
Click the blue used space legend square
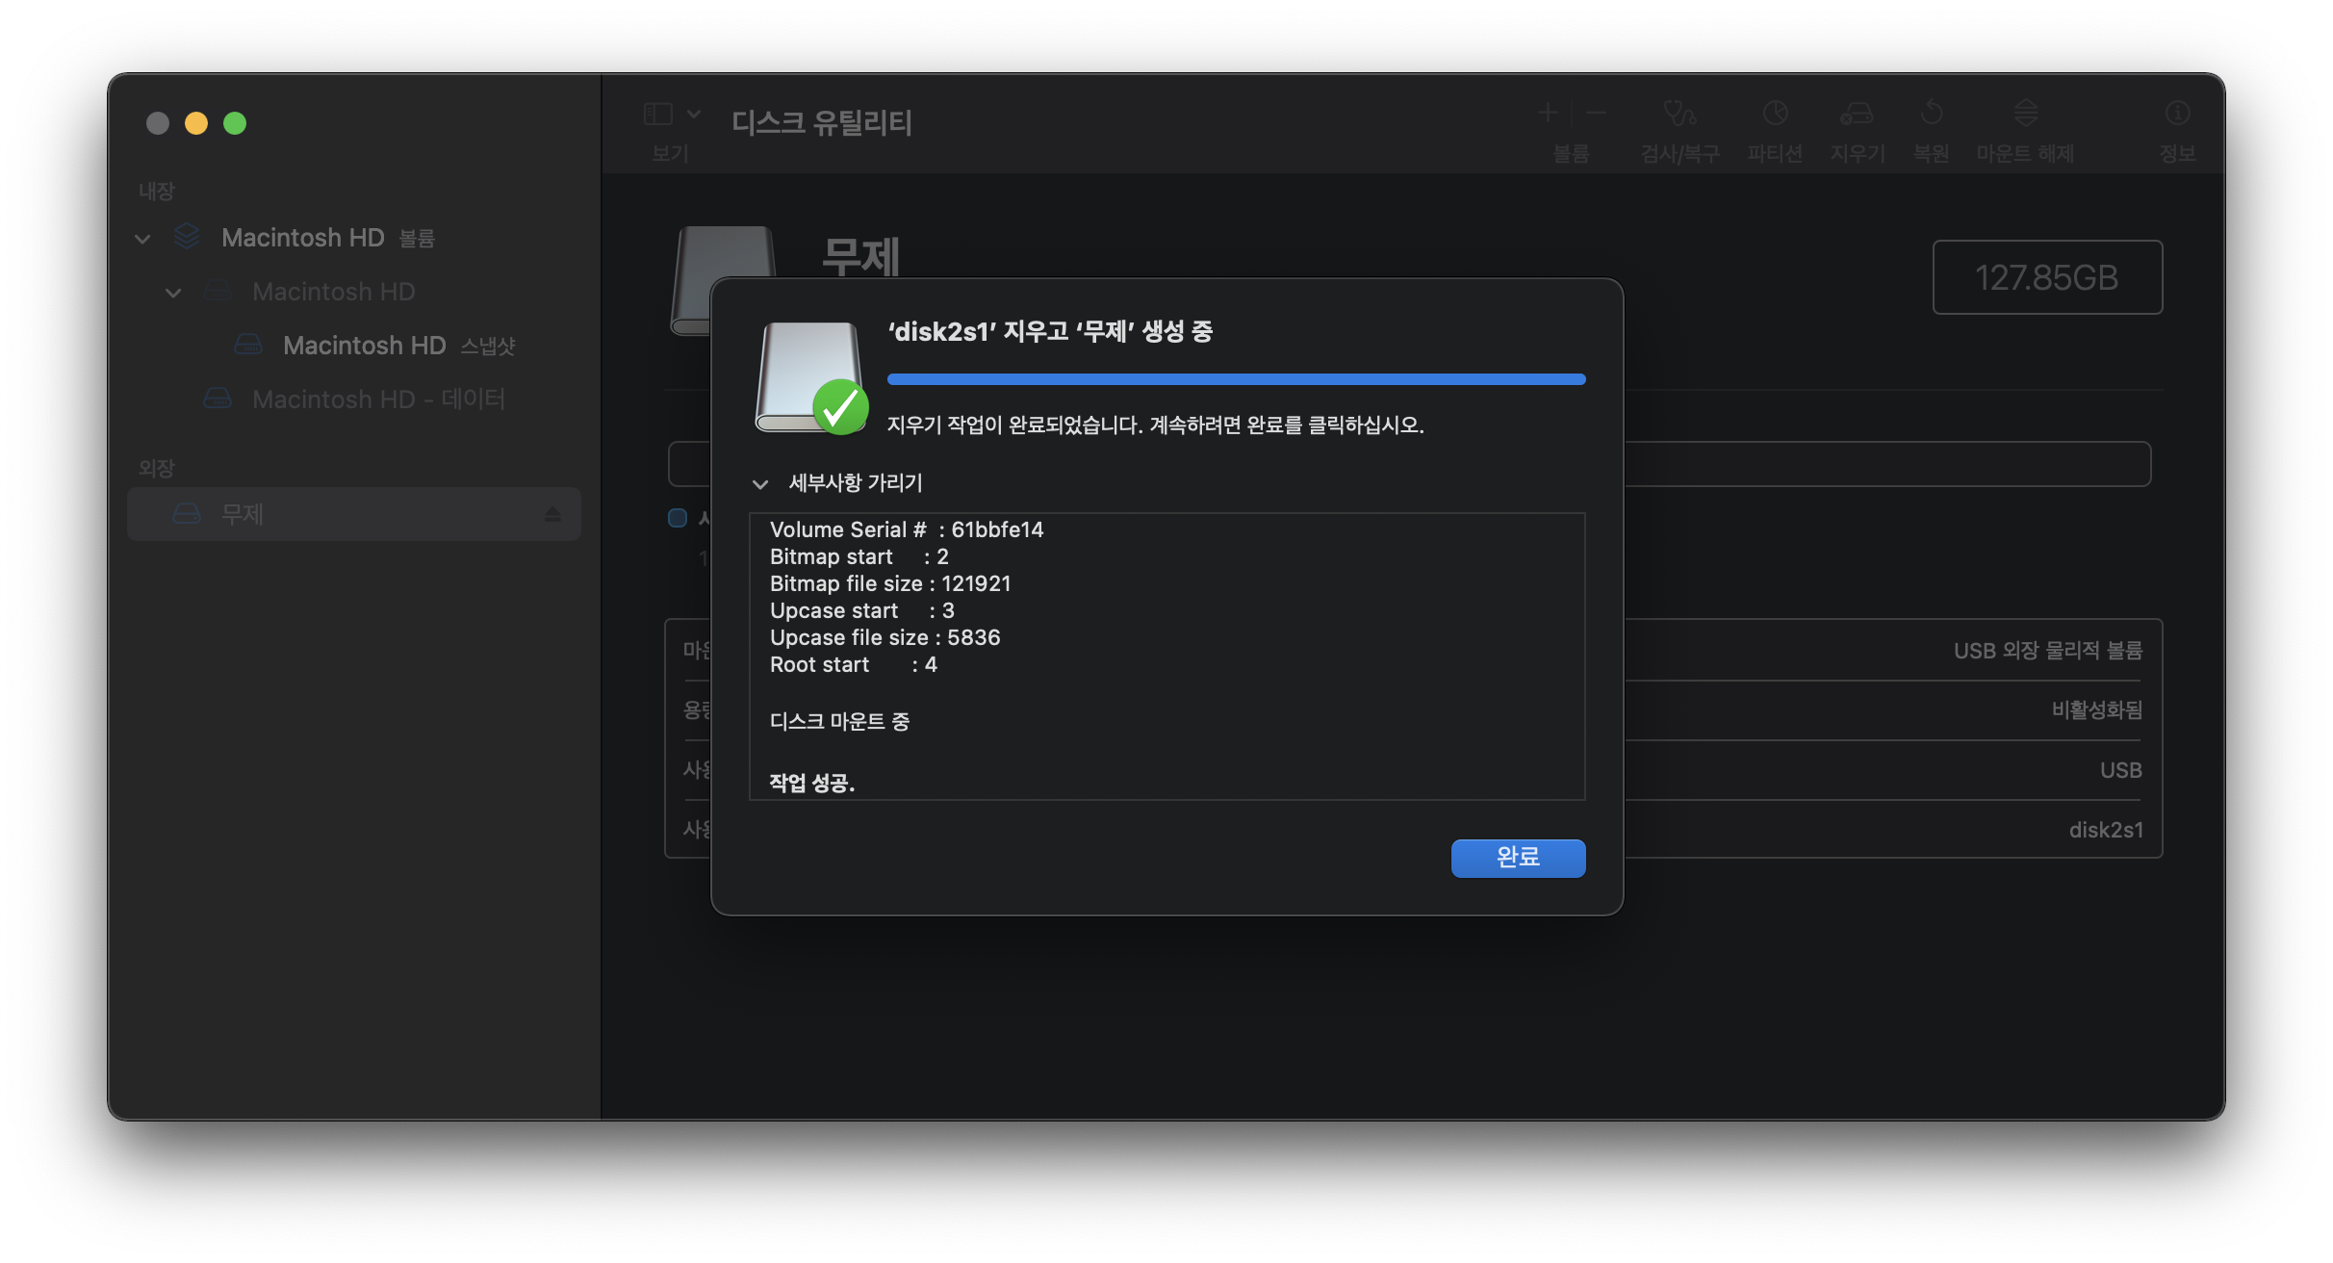pyautogui.click(x=678, y=518)
